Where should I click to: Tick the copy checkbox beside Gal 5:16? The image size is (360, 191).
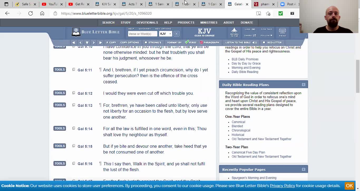[x=74, y=163]
